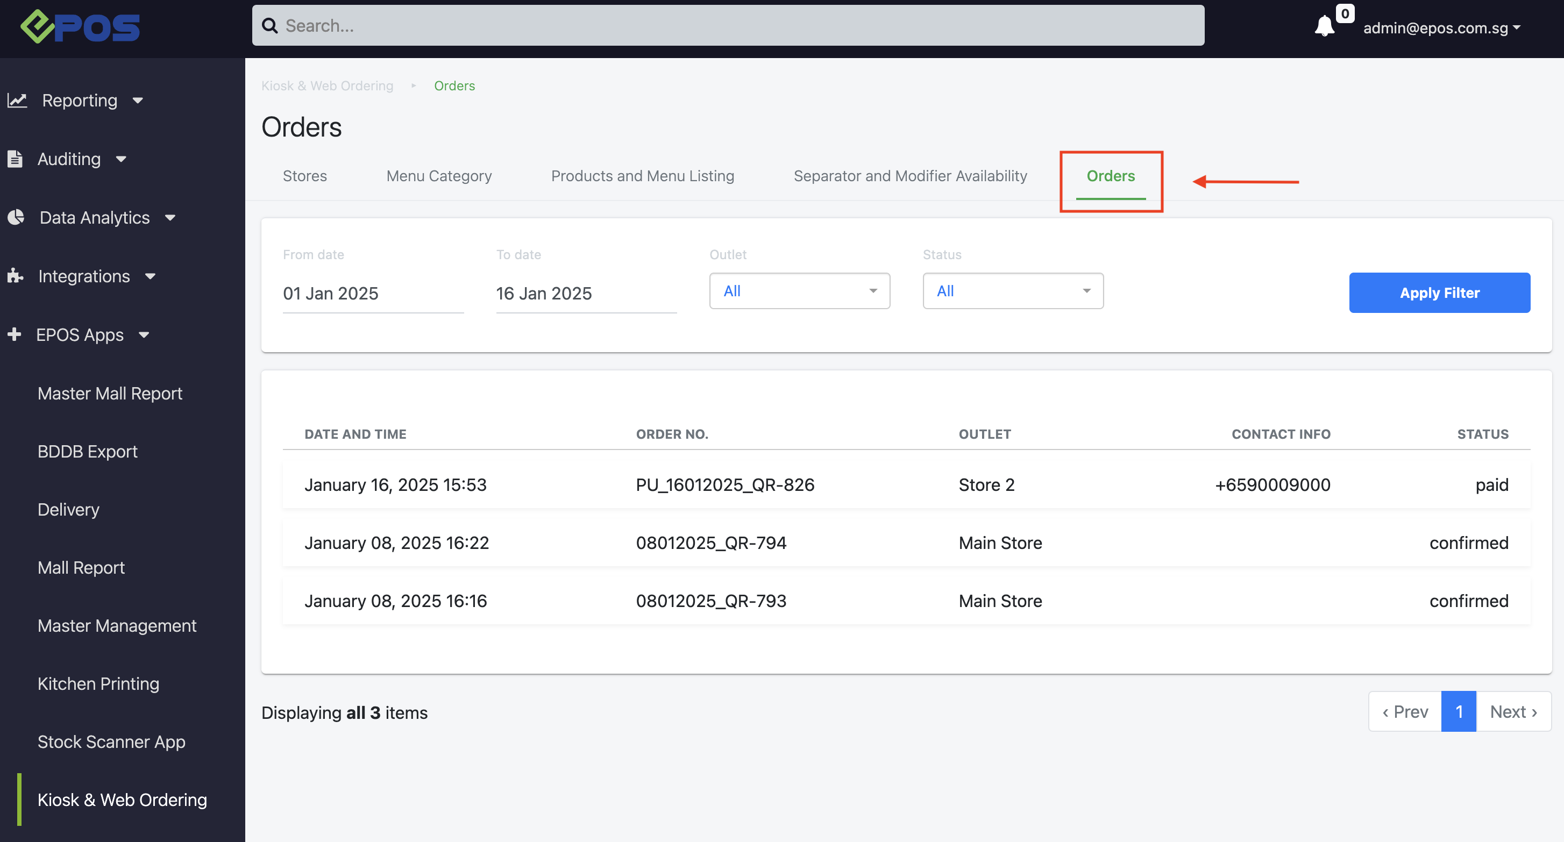Open the Outlet dropdown
This screenshot has width=1564, height=842.
pyautogui.click(x=800, y=291)
